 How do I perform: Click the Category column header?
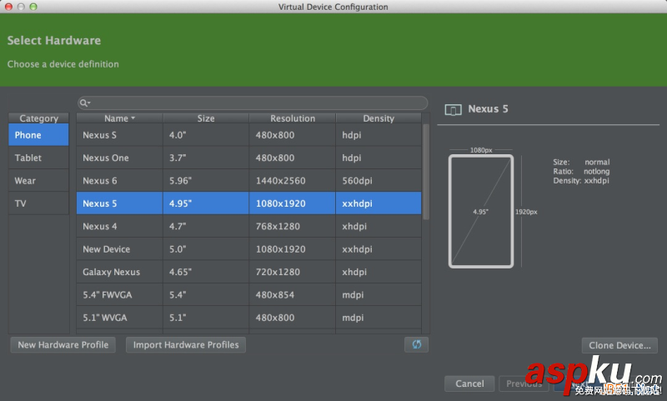[x=38, y=118]
